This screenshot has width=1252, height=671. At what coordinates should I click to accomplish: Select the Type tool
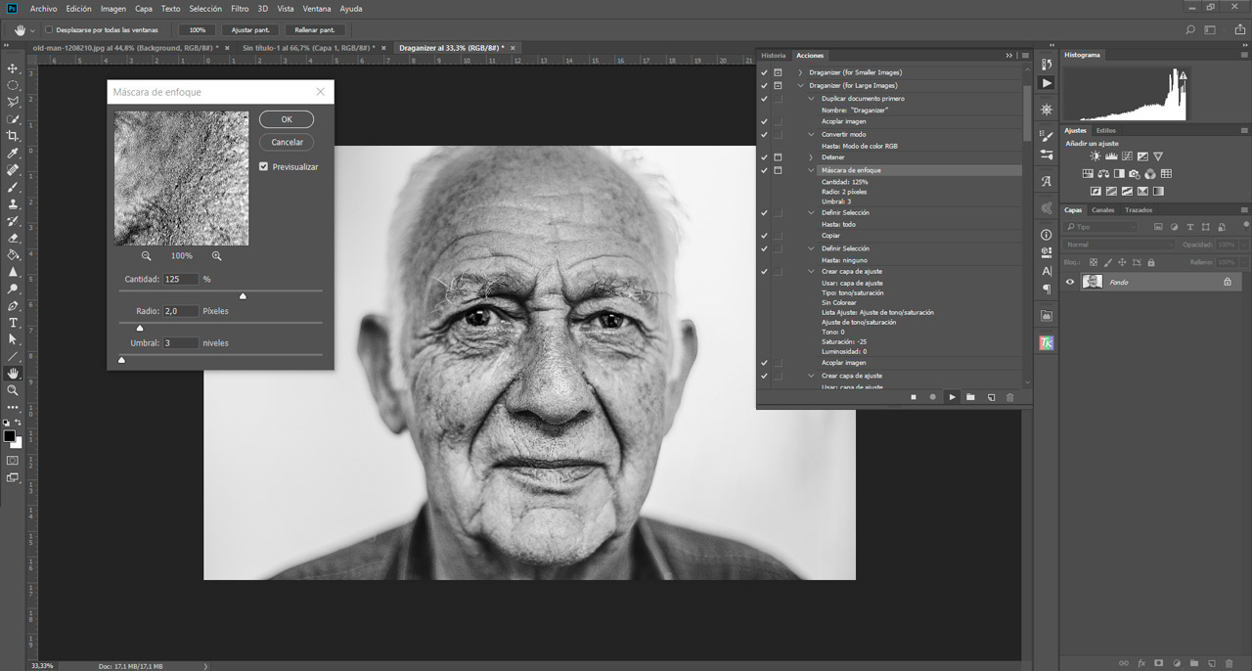[x=13, y=323]
